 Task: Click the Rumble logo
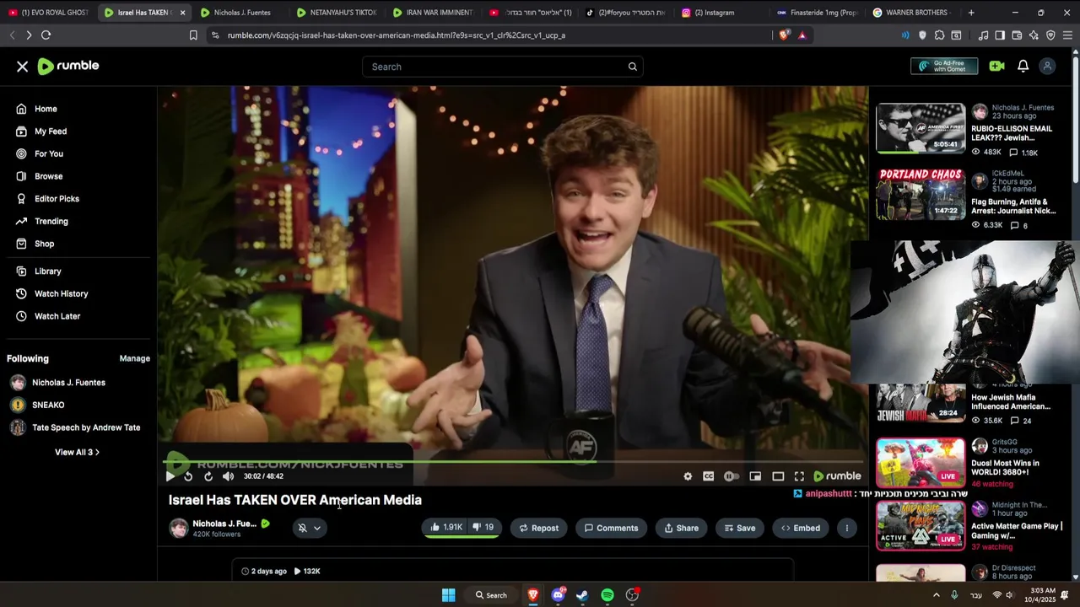68,67
